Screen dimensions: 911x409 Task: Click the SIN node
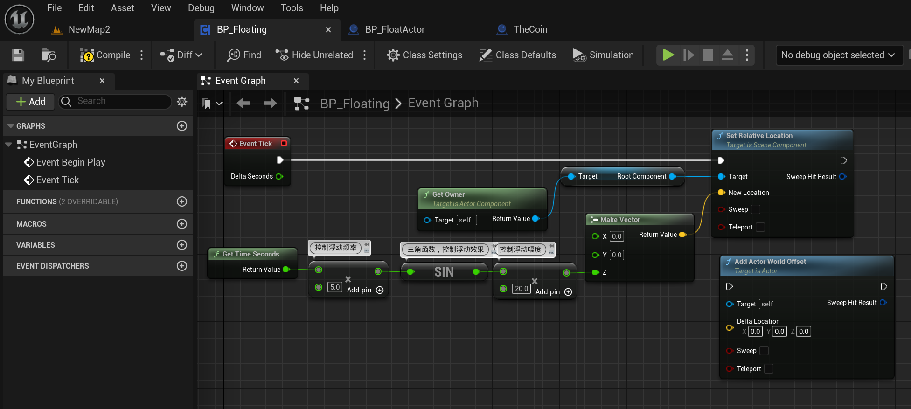click(x=444, y=272)
